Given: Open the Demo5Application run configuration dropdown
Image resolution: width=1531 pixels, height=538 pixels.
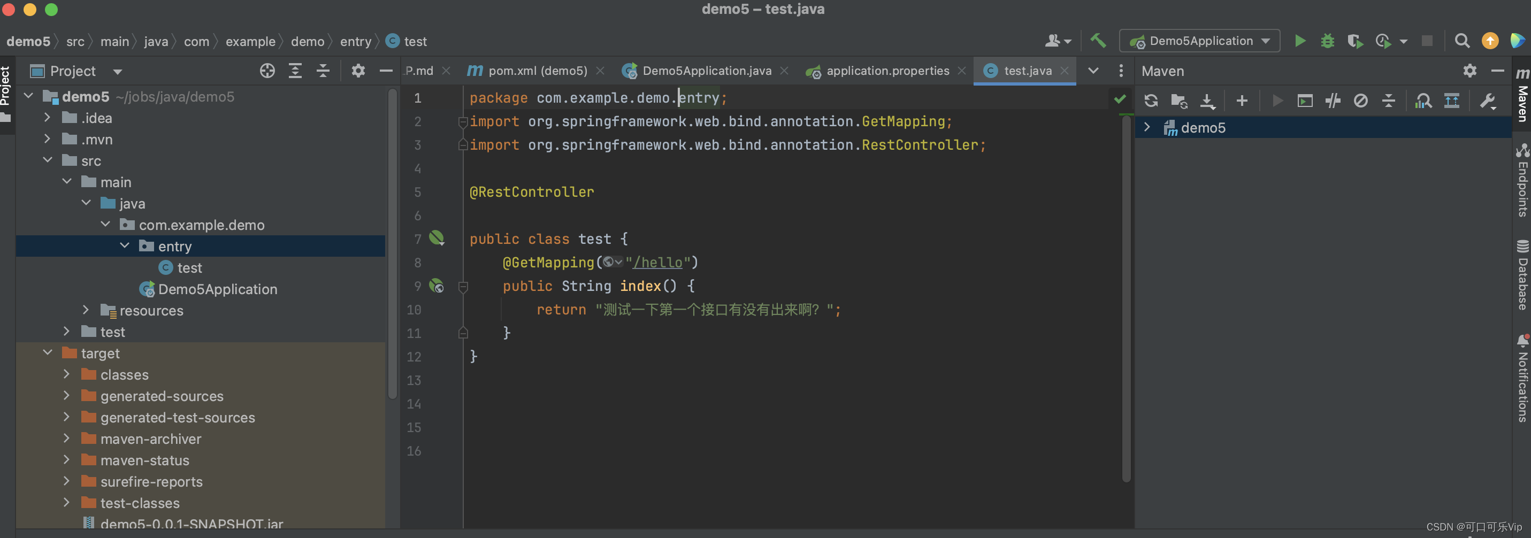Looking at the screenshot, I should click(1199, 41).
